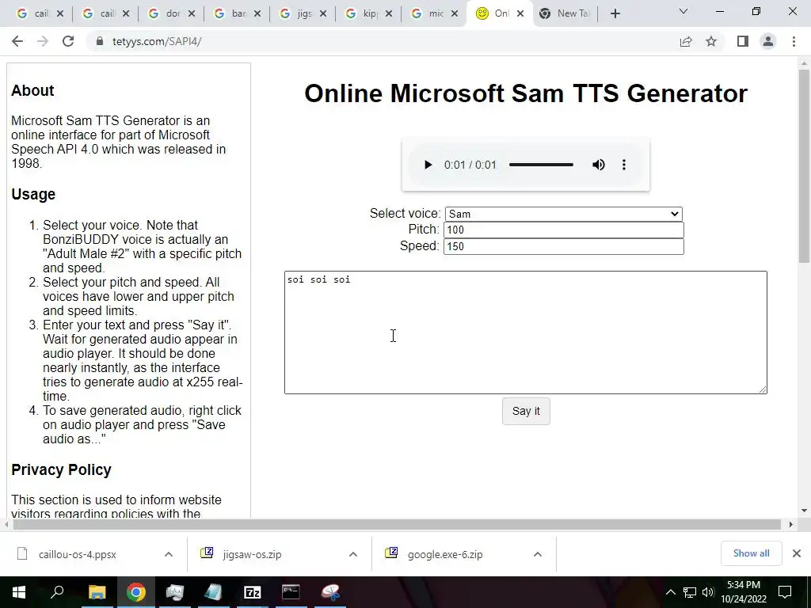Click the audio progress slider
Viewport: 811px width, 608px height.
[x=541, y=165]
